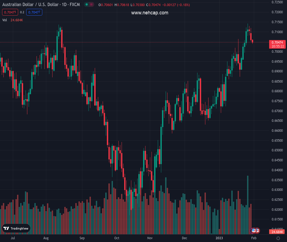The width and height of the screenshot is (287, 242).
Task: Click the Oct label on time axis
Action: (x=116, y=238)
